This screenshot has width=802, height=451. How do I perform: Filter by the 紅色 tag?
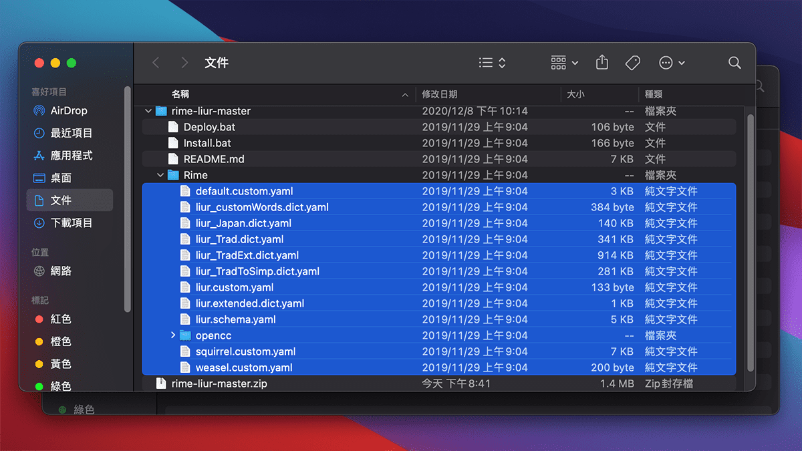tap(60, 319)
